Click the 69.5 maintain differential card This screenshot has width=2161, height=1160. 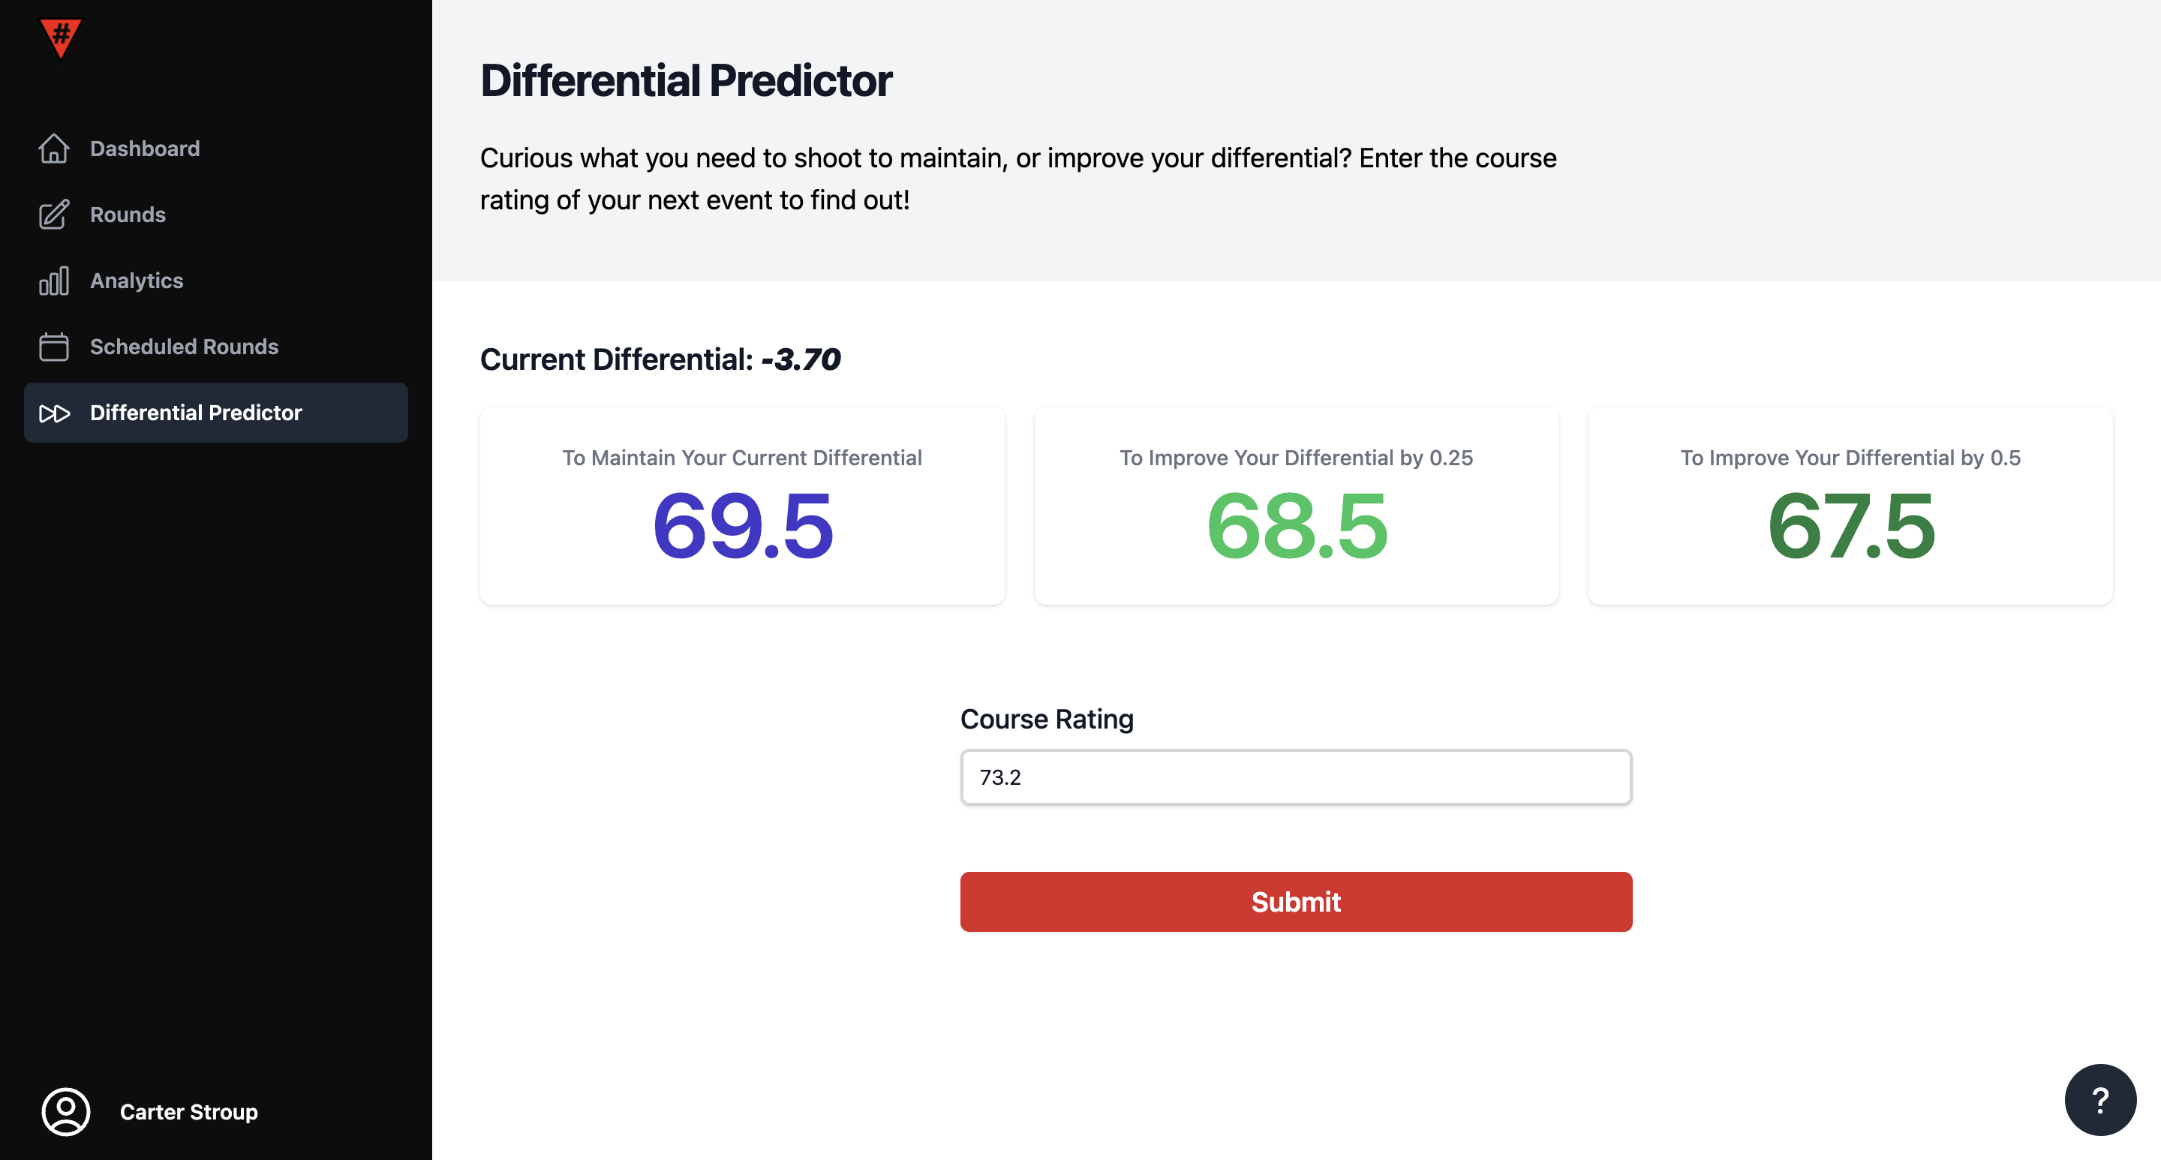(741, 506)
